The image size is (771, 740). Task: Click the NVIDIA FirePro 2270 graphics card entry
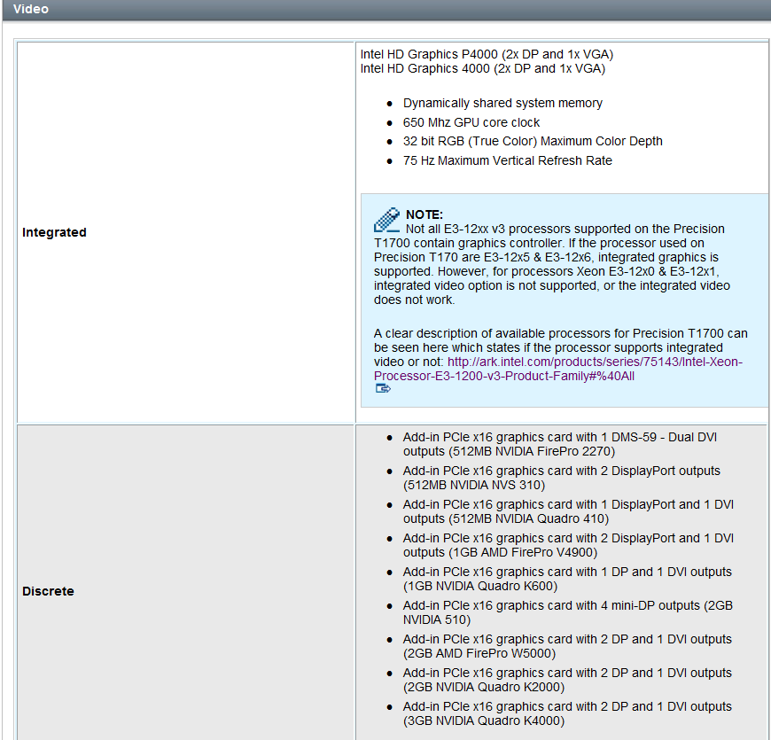click(x=560, y=444)
